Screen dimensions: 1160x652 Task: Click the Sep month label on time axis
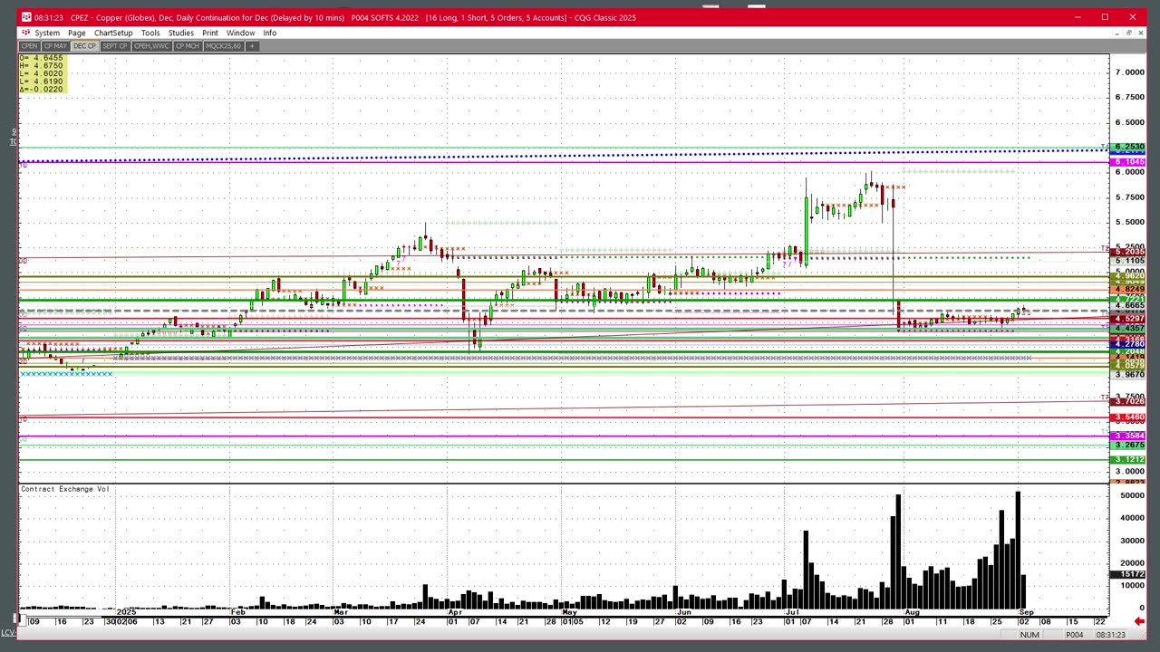(x=1026, y=612)
